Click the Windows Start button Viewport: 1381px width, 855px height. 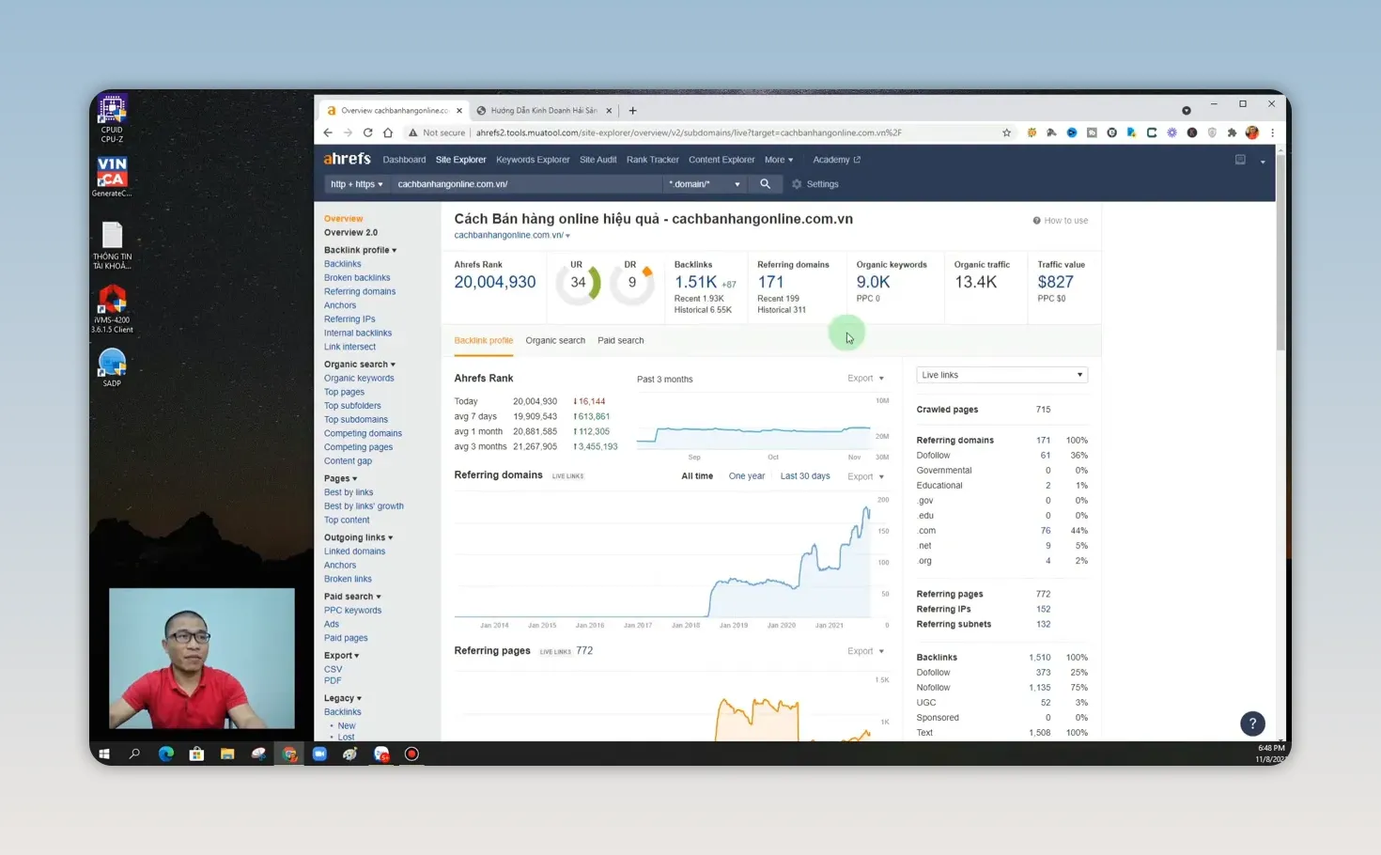pyautogui.click(x=104, y=754)
